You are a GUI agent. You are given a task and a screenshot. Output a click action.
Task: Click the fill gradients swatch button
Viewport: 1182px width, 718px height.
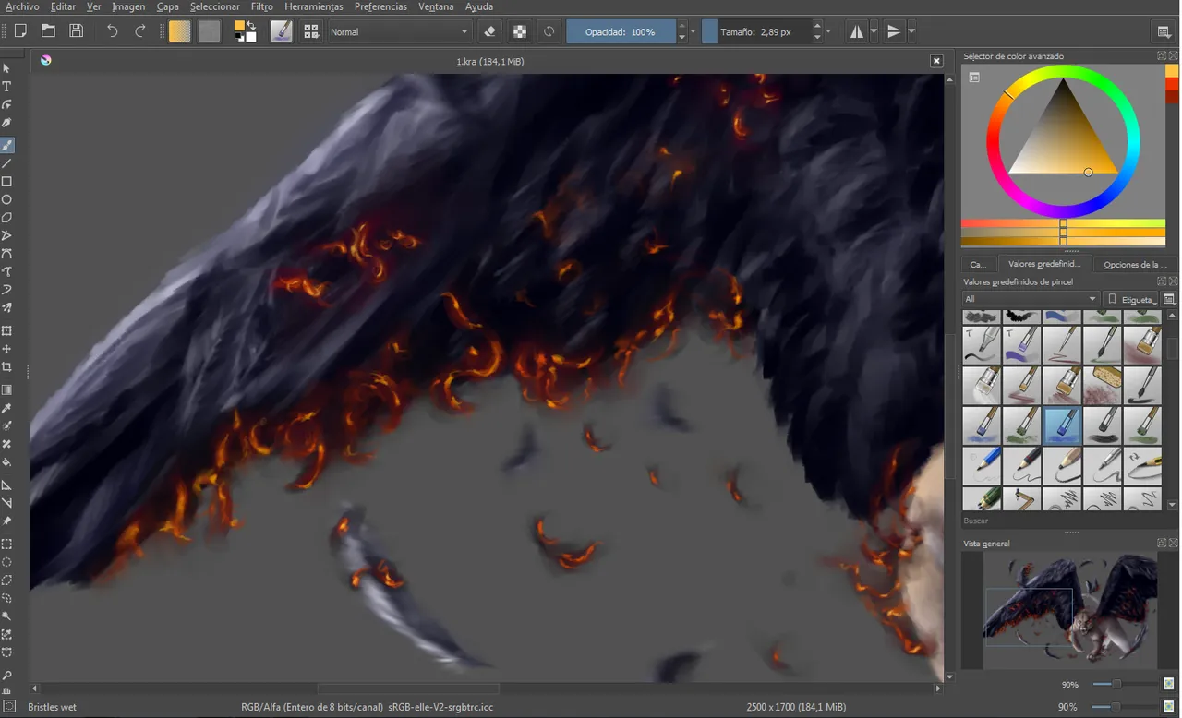coord(180,31)
